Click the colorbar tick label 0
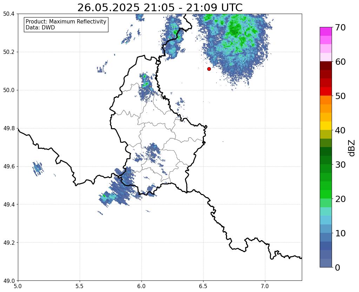 pyautogui.click(x=338, y=267)
